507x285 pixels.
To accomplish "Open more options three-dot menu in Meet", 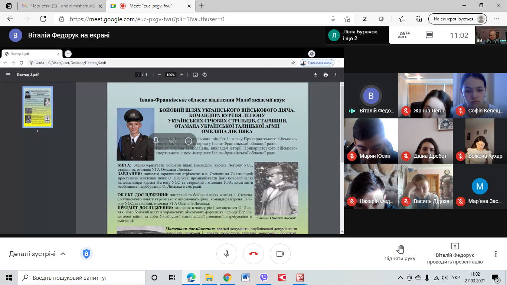I will (495, 254).
